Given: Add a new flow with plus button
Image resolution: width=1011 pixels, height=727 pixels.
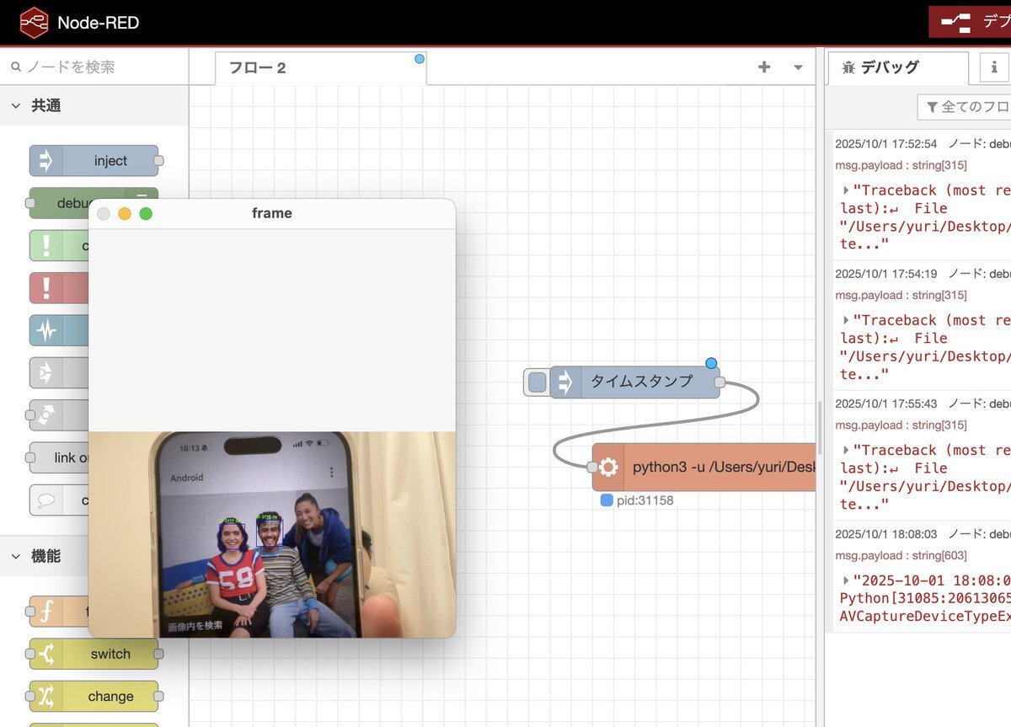Looking at the screenshot, I should [764, 67].
